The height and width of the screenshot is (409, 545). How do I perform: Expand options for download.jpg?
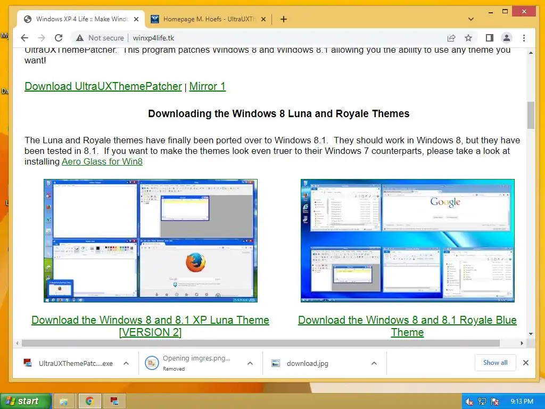pos(374,363)
